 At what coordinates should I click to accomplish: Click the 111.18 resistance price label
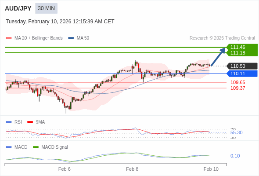coord(237,53)
